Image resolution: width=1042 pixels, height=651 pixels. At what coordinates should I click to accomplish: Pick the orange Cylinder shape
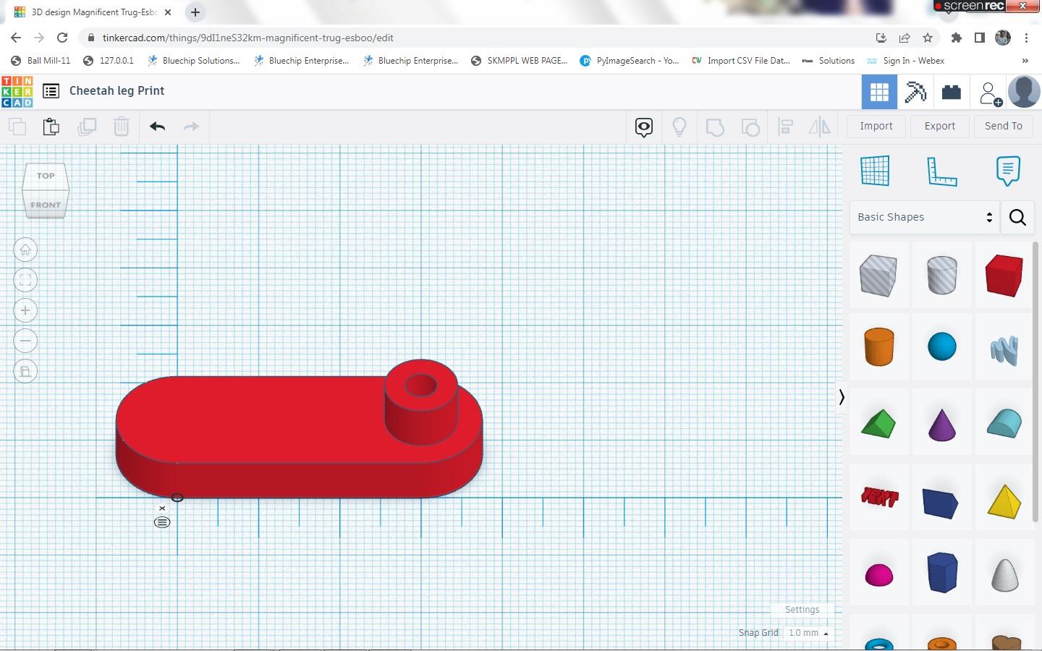pyautogui.click(x=878, y=346)
